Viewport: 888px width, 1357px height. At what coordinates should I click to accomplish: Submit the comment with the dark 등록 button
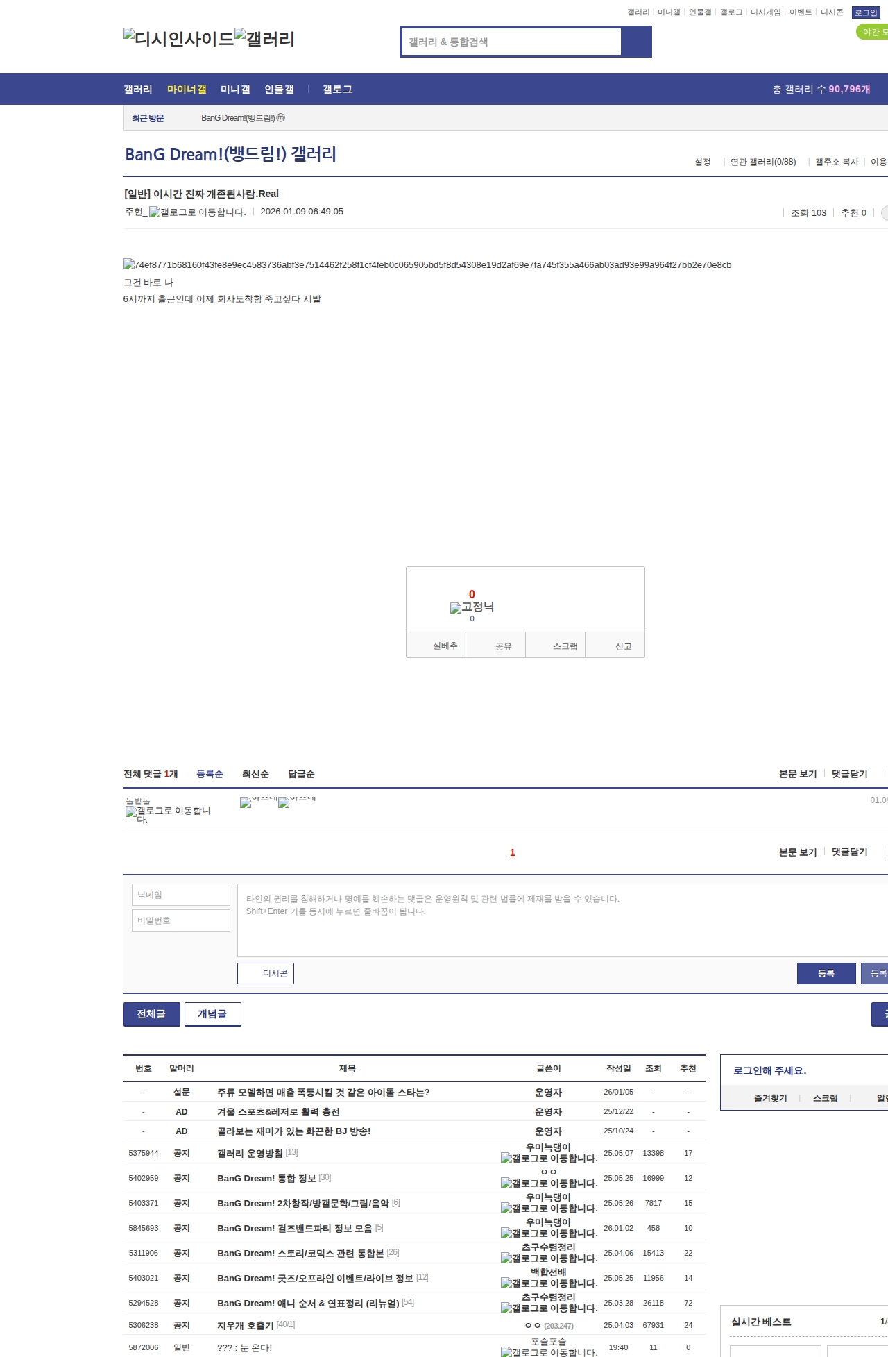tap(826, 973)
